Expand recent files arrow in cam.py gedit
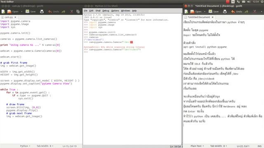The height and width of the screenshot is (148, 264). (21, 12)
